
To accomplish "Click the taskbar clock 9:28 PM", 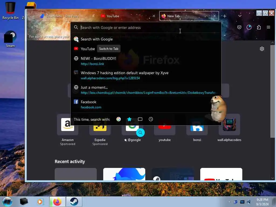I will (x=262, y=200).
